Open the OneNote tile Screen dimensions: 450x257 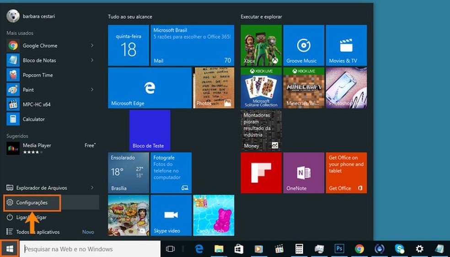point(304,173)
